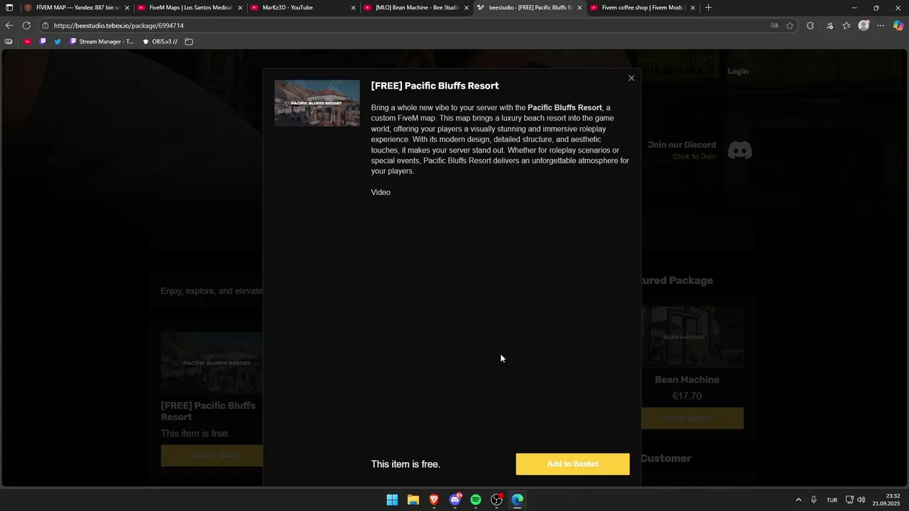
Task: Open the favorites list icon
Action: [x=847, y=26]
